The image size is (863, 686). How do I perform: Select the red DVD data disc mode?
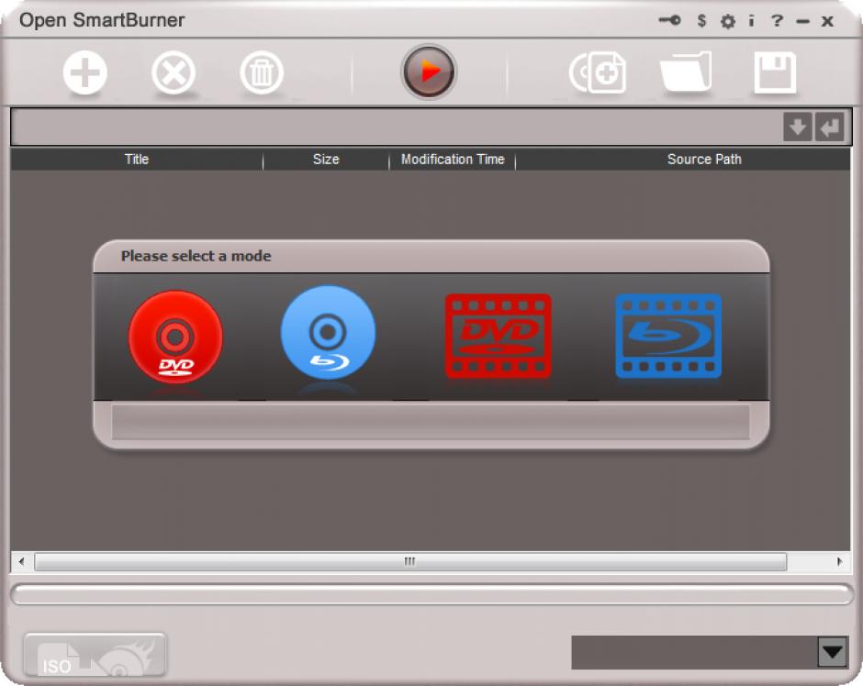(x=175, y=337)
